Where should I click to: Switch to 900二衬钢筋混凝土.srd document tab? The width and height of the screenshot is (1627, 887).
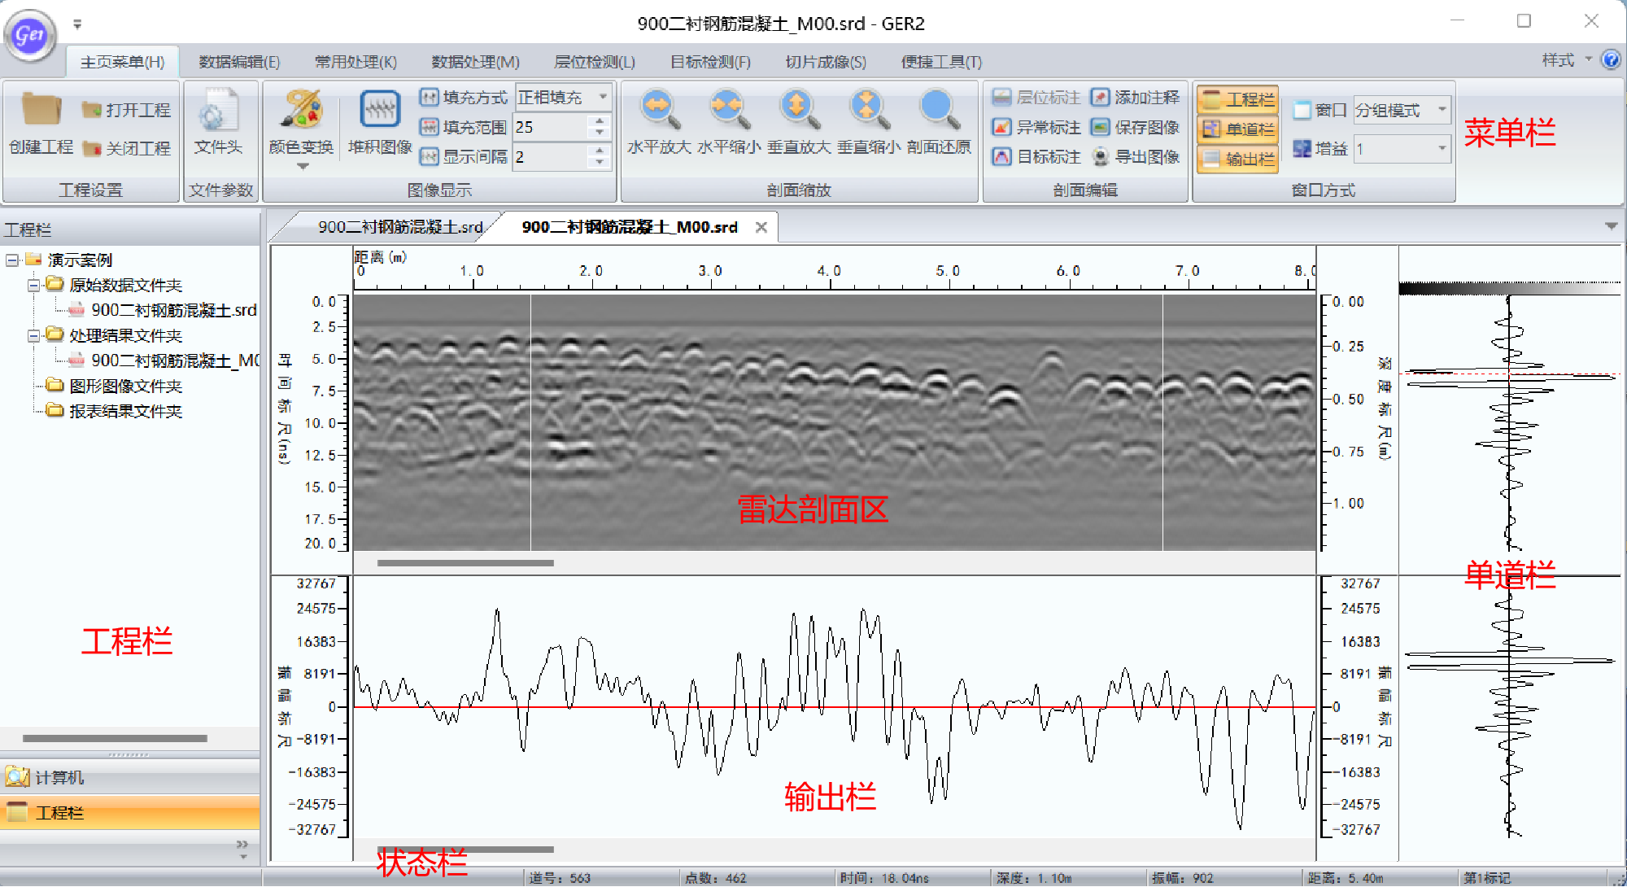[x=399, y=227]
